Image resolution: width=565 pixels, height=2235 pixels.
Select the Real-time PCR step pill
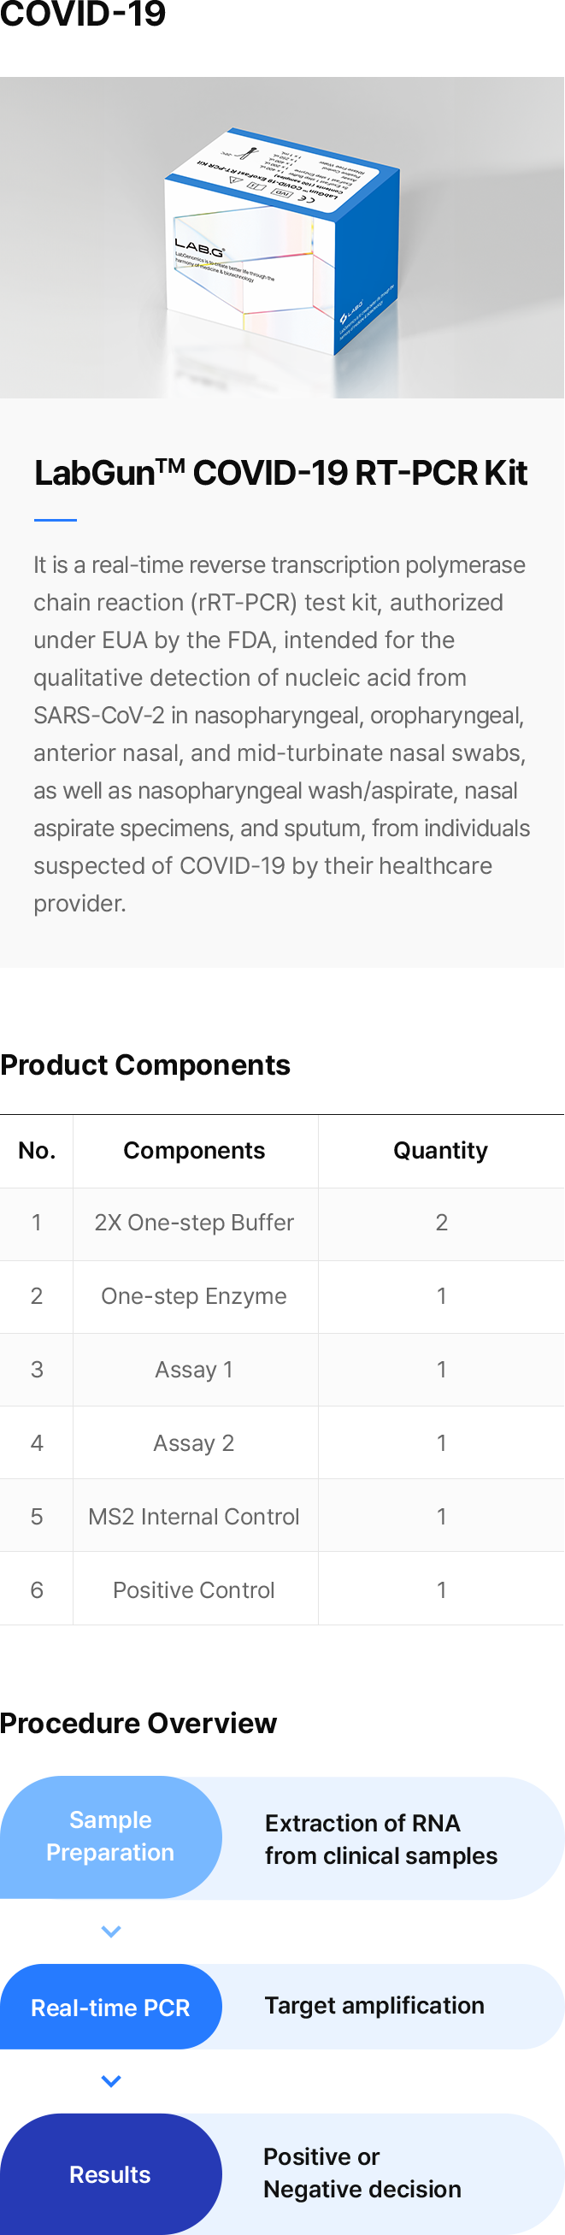click(110, 2008)
